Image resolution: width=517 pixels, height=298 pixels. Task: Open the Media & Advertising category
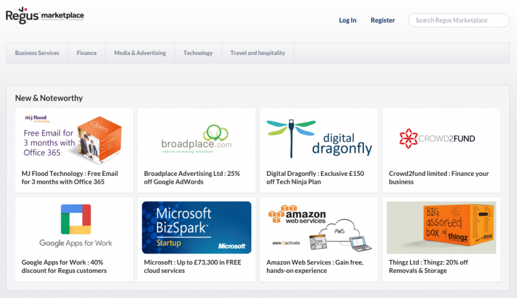(140, 53)
